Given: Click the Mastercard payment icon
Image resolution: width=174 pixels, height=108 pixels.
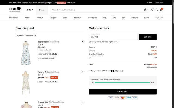Looking at the screenshot, I should coord(123,98).
